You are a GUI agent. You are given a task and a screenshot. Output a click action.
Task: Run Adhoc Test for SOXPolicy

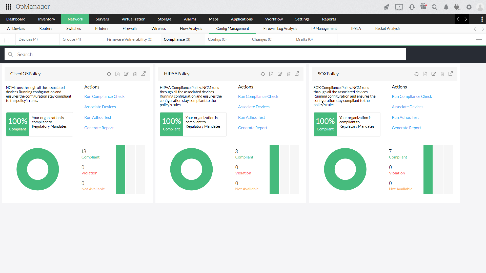tap(405, 117)
